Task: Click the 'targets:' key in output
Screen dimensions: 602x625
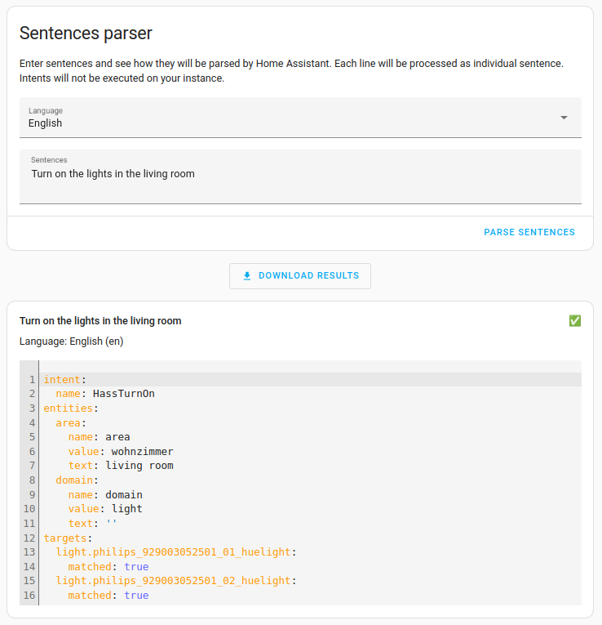Action: point(68,538)
